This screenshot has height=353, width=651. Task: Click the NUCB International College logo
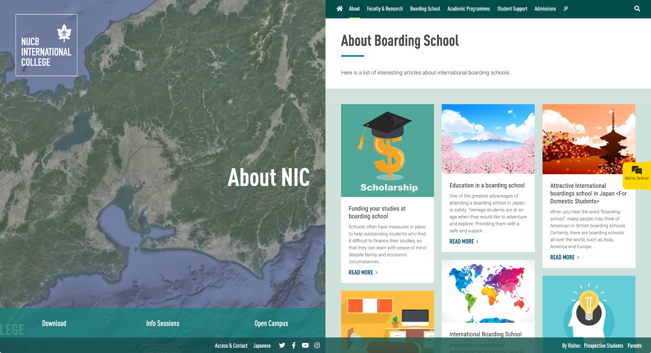[46, 45]
